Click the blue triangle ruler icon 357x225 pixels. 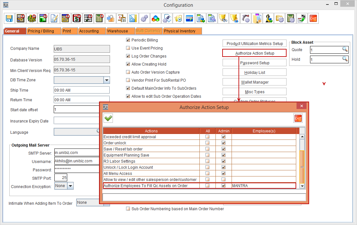[x=133, y=18]
